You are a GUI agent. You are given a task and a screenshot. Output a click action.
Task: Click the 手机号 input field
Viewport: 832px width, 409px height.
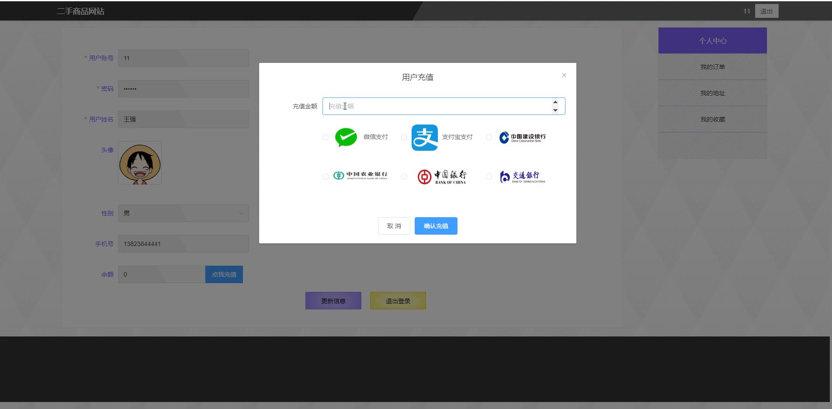tap(184, 244)
